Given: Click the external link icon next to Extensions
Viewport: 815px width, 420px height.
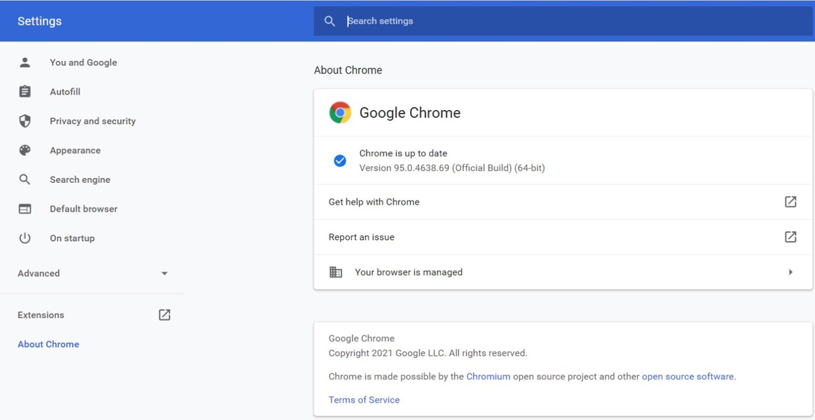Looking at the screenshot, I should (x=164, y=315).
